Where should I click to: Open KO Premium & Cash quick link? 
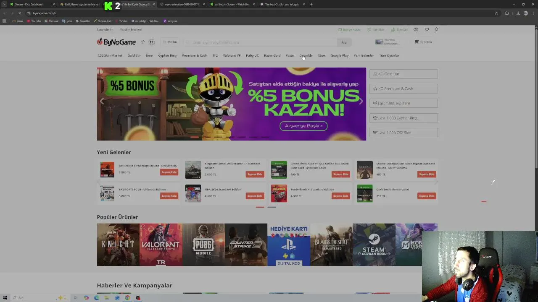(403, 89)
